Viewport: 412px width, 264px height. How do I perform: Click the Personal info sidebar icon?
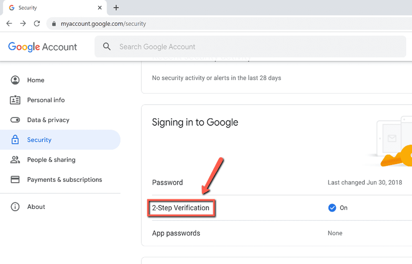click(x=15, y=100)
